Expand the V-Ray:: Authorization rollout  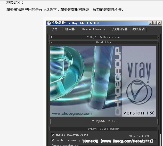103,37
